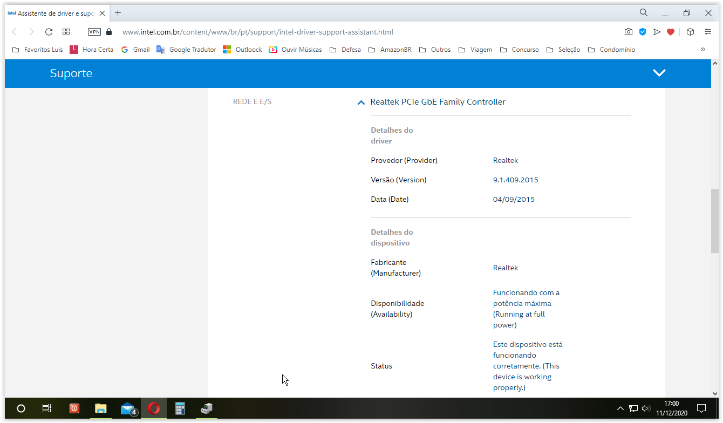Open the Speed Dial grid icon
The image size is (723, 423).
[66, 32]
